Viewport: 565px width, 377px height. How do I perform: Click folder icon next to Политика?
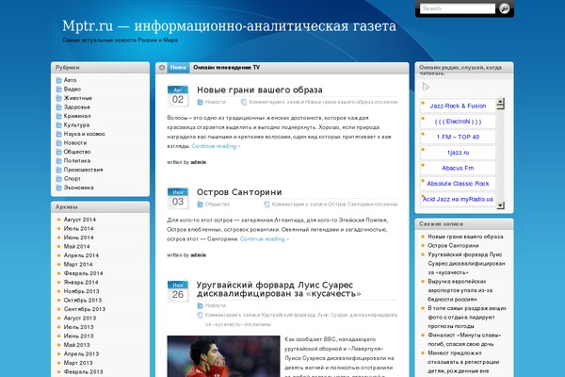(x=58, y=161)
